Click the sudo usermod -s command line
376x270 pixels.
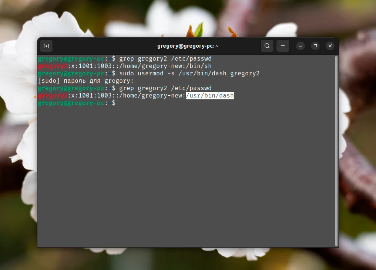149,73
